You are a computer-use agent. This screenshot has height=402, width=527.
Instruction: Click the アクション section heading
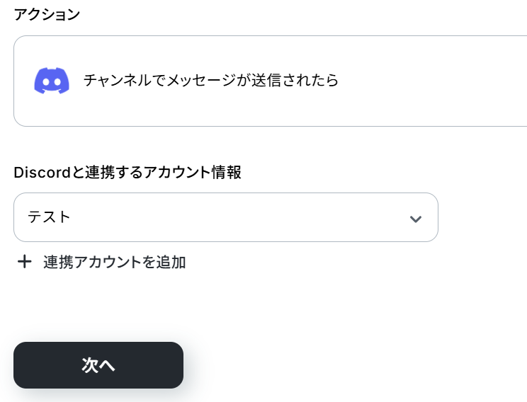click(47, 14)
